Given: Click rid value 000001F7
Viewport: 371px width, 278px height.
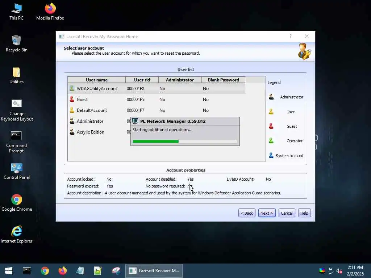Looking at the screenshot, I should 136,110.
